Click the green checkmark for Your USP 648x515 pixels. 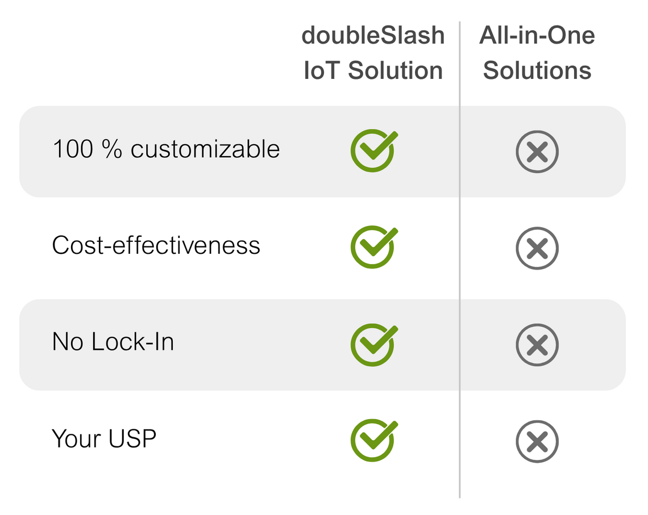[x=372, y=441]
